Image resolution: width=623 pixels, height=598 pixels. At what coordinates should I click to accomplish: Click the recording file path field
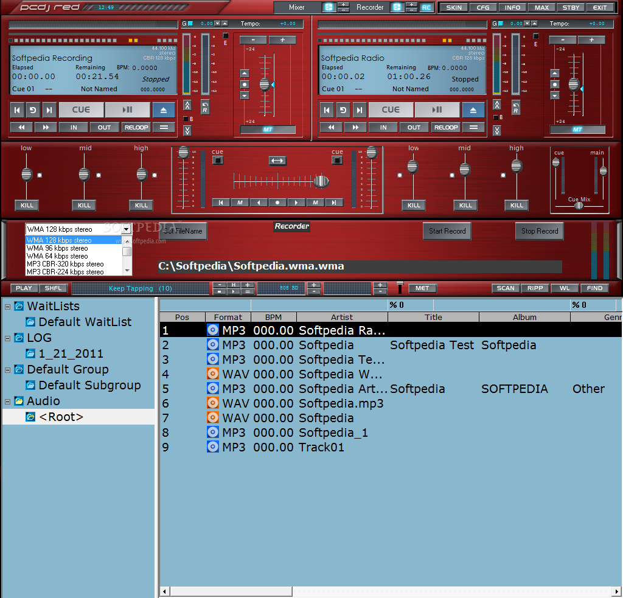click(x=360, y=266)
